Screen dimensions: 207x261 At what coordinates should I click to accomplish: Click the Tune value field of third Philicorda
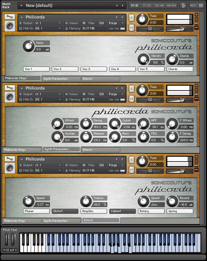[x=156, y=165]
